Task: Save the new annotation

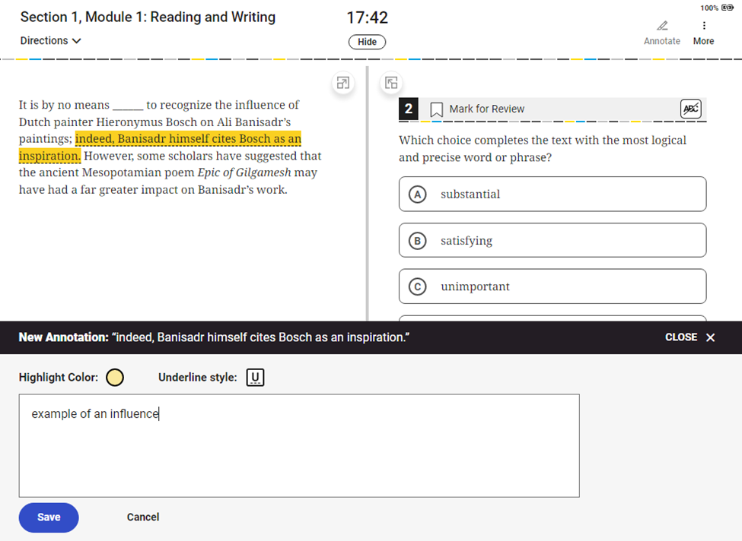Action: click(x=48, y=517)
